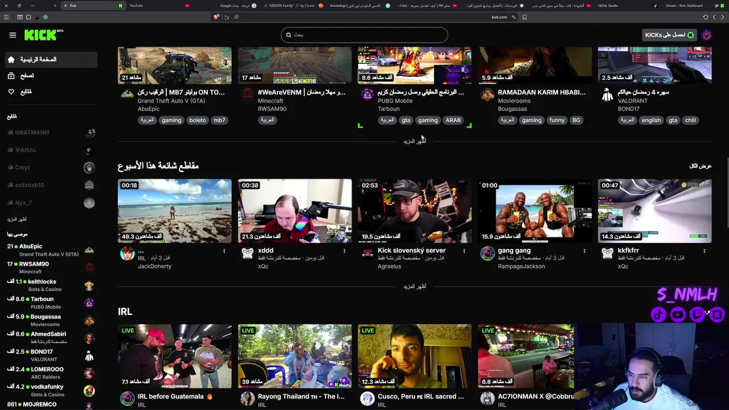The image size is (729, 410).
Task: Expand more followed channels in sidebar
Action: click(x=17, y=219)
